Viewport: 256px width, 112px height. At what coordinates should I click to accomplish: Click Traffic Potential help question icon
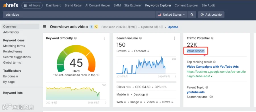click(x=212, y=38)
